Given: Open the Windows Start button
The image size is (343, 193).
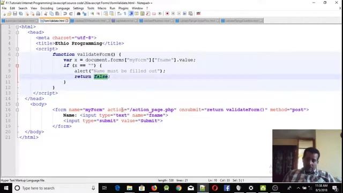Looking at the screenshot, I should (x=6, y=188).
